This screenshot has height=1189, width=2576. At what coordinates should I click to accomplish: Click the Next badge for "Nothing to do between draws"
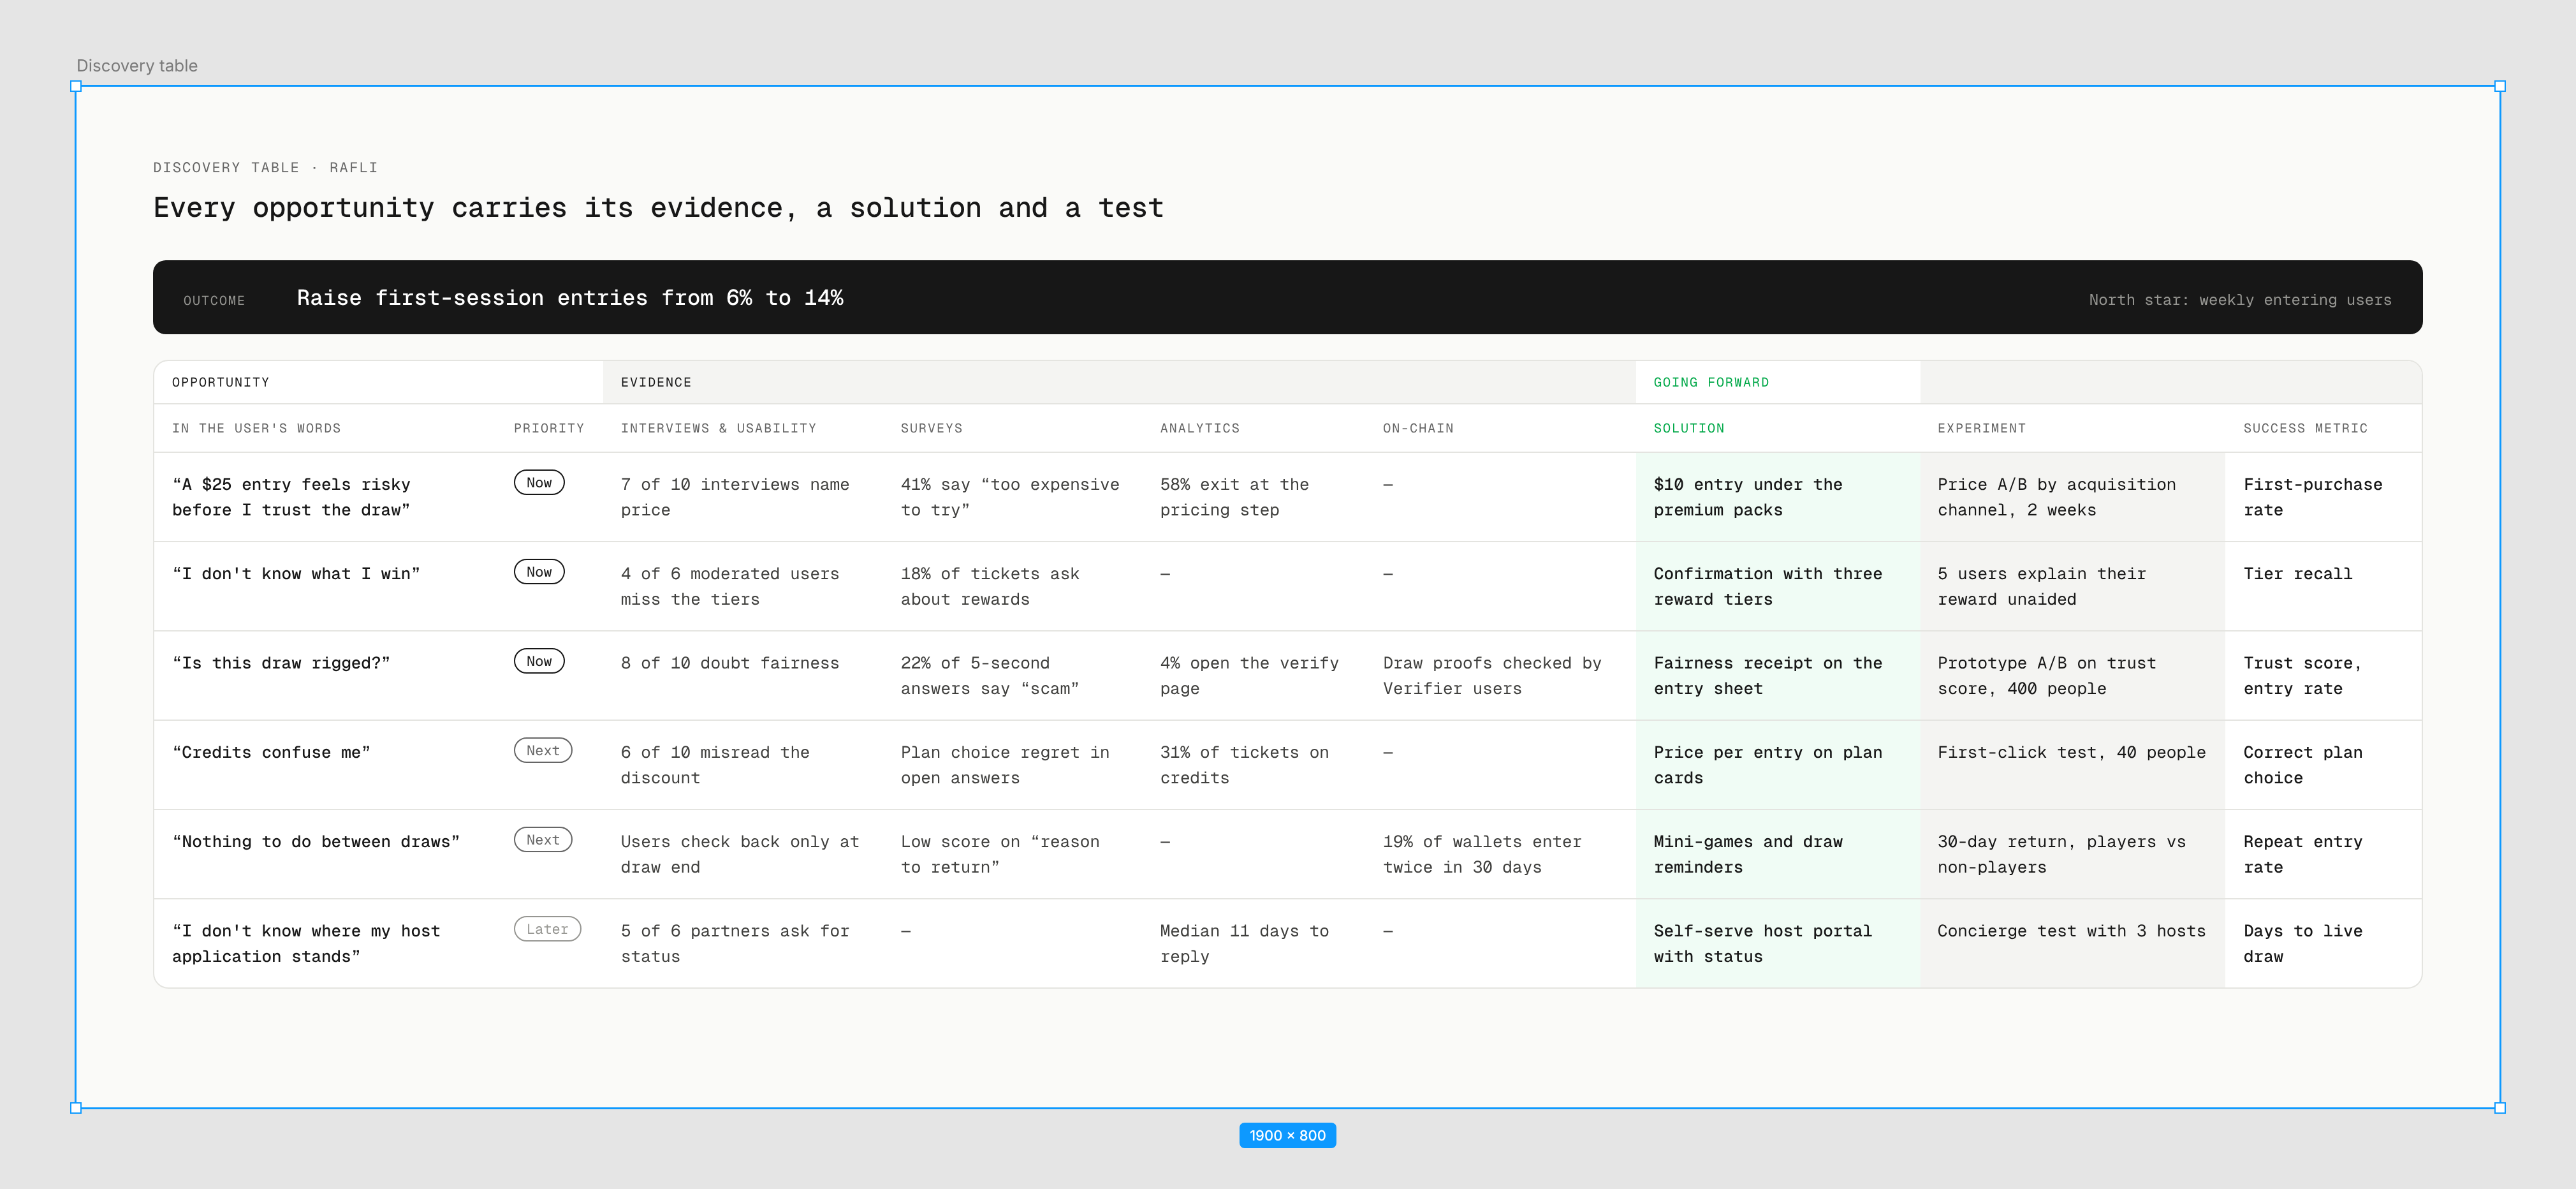click(543, 840)
